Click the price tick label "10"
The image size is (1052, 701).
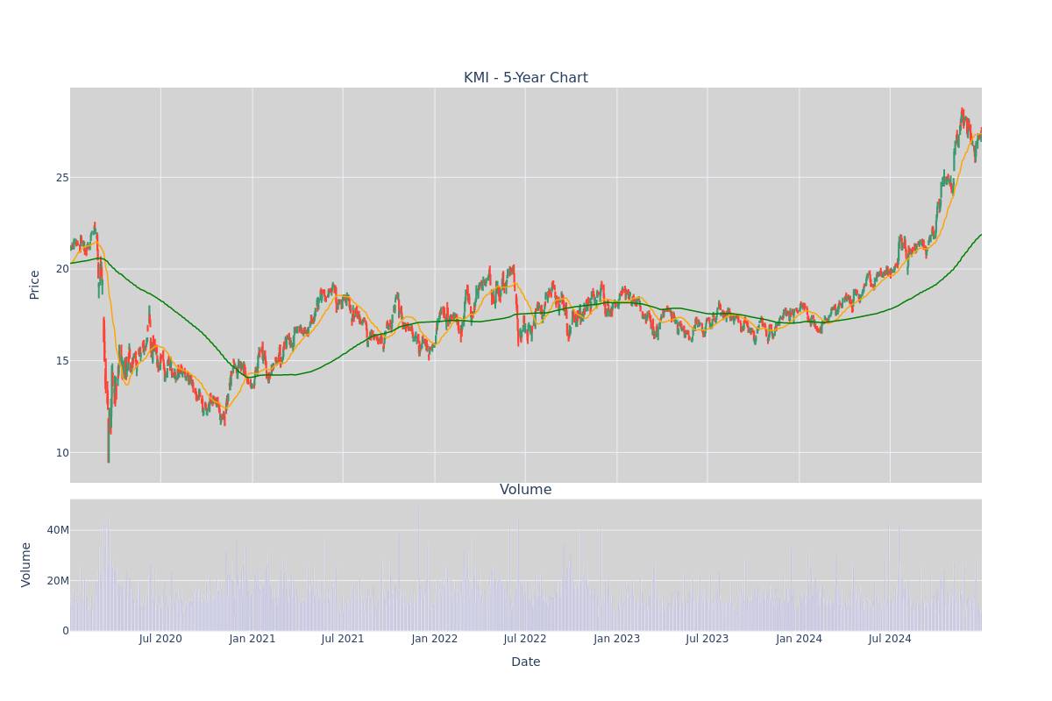[x=61, y=452]
